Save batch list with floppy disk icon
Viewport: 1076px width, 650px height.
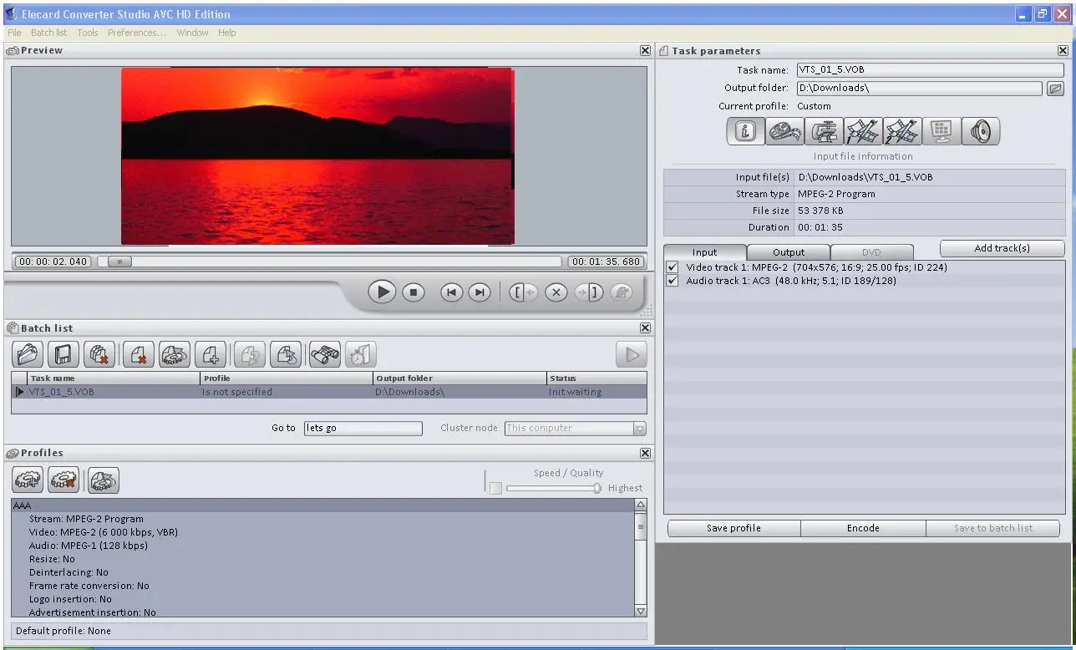(x=63, y=354)
